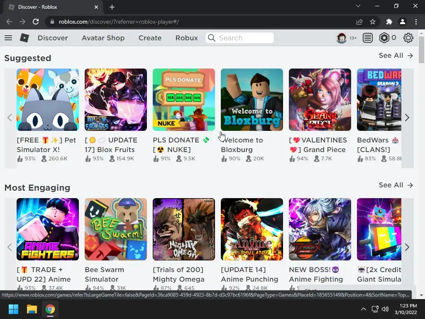Open the Grand Piece game thumbnail
Image resolution: width=425 pixels, height=319 pixels.
click(x=320, y=100)
